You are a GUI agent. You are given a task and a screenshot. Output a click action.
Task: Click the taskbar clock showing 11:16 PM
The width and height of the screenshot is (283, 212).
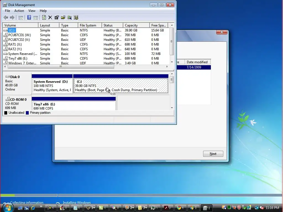click(272, 208)
